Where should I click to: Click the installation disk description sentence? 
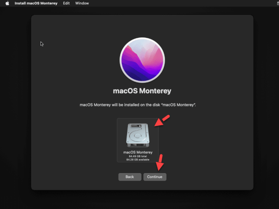138,105
